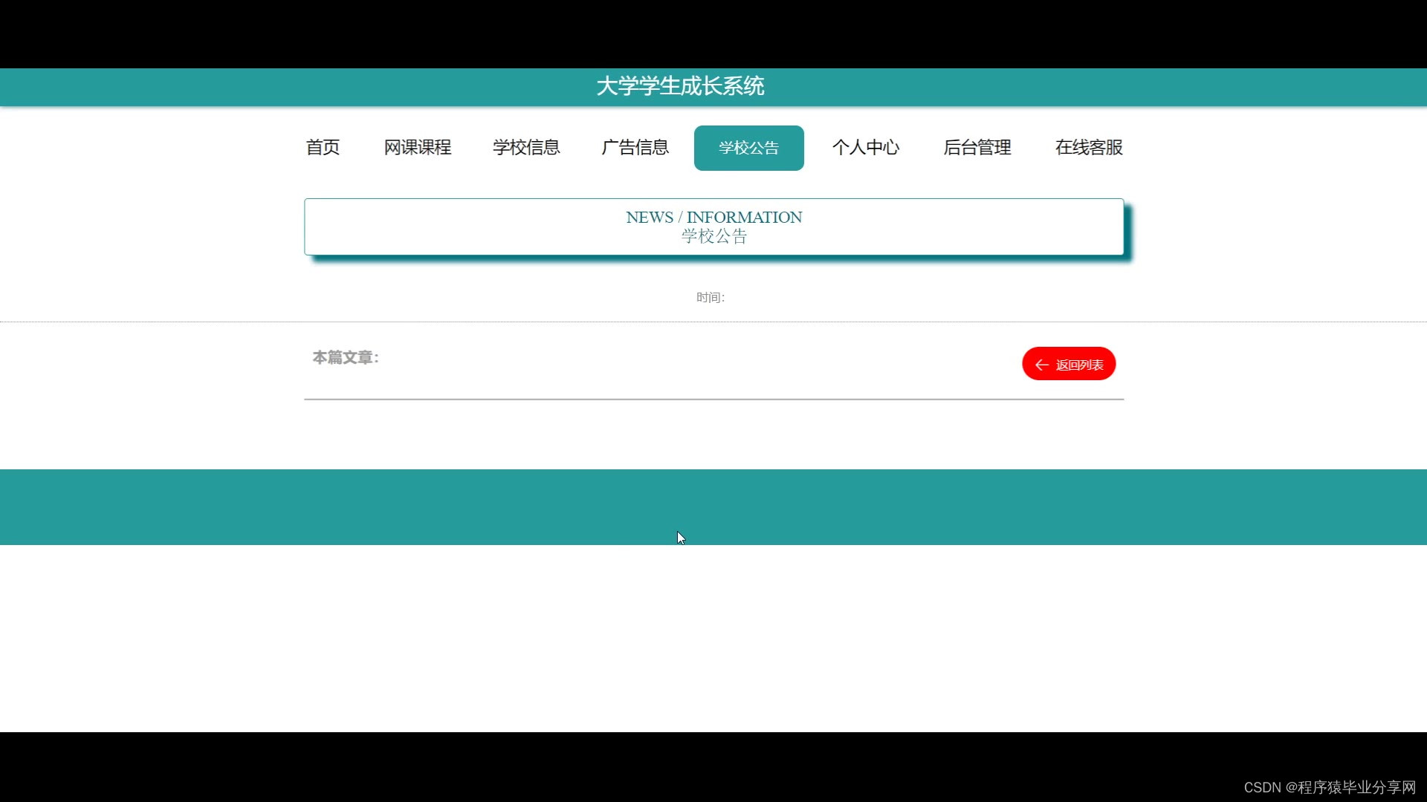Open the 网课课程 navigation item
1427x802 pixels.
coord(417,148)
